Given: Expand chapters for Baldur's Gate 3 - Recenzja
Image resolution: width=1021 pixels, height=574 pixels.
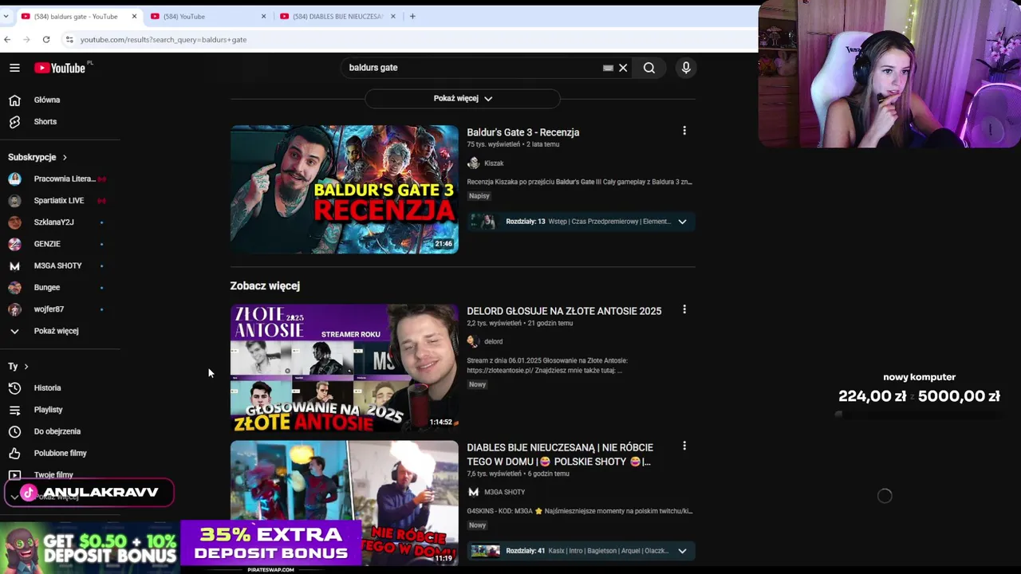Looking at the screenshot, I should (682, 222).
